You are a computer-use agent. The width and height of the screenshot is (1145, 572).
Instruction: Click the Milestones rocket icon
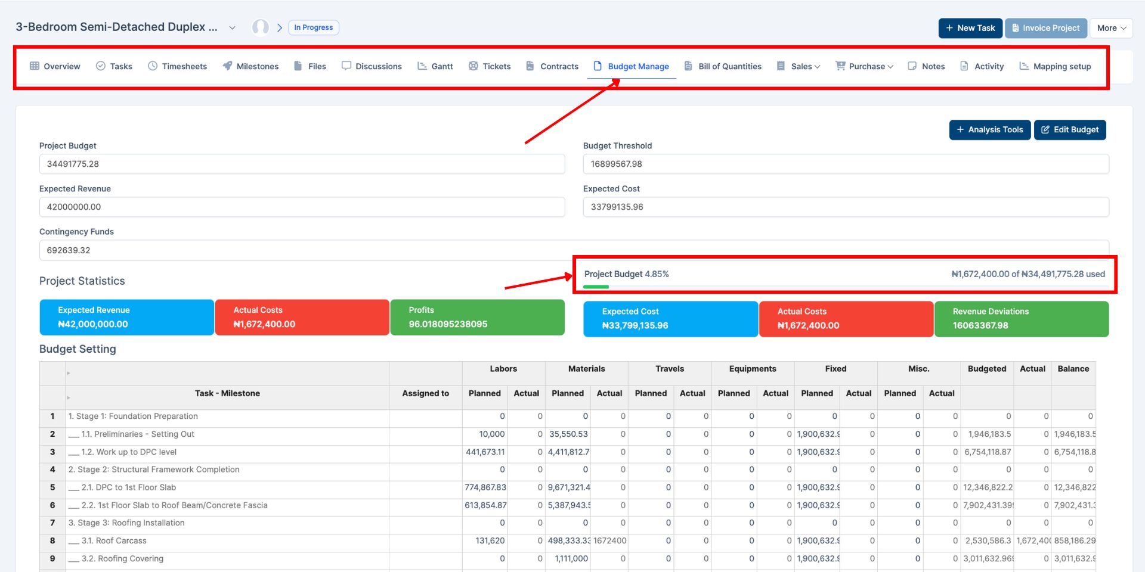[227, 66]
